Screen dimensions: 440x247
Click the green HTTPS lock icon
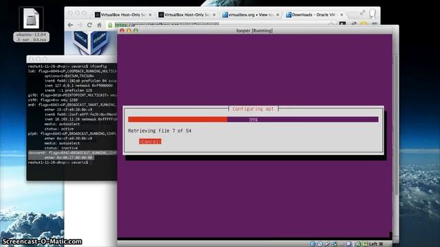(110, 25)
